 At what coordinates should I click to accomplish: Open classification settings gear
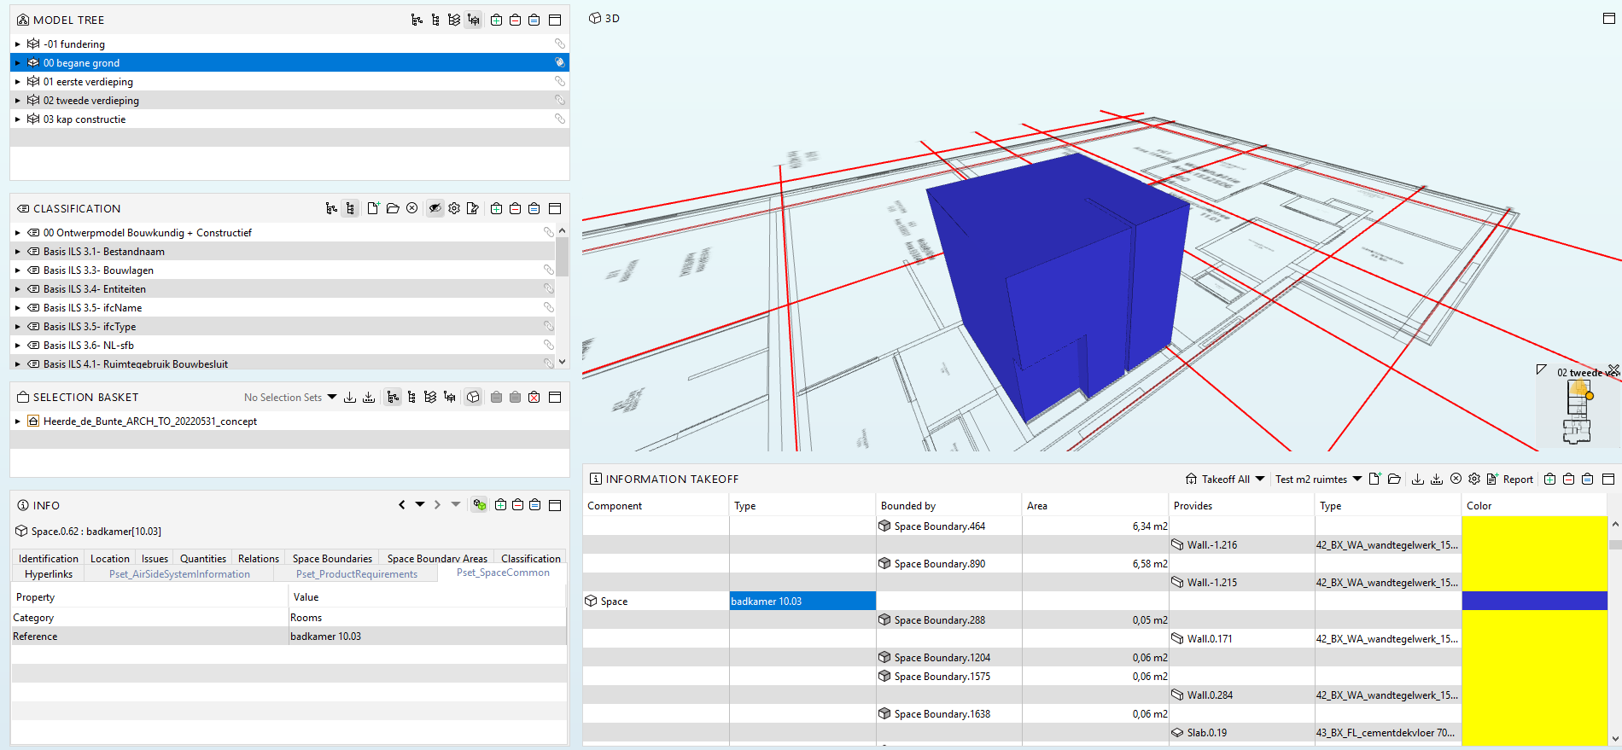[454, 208]
